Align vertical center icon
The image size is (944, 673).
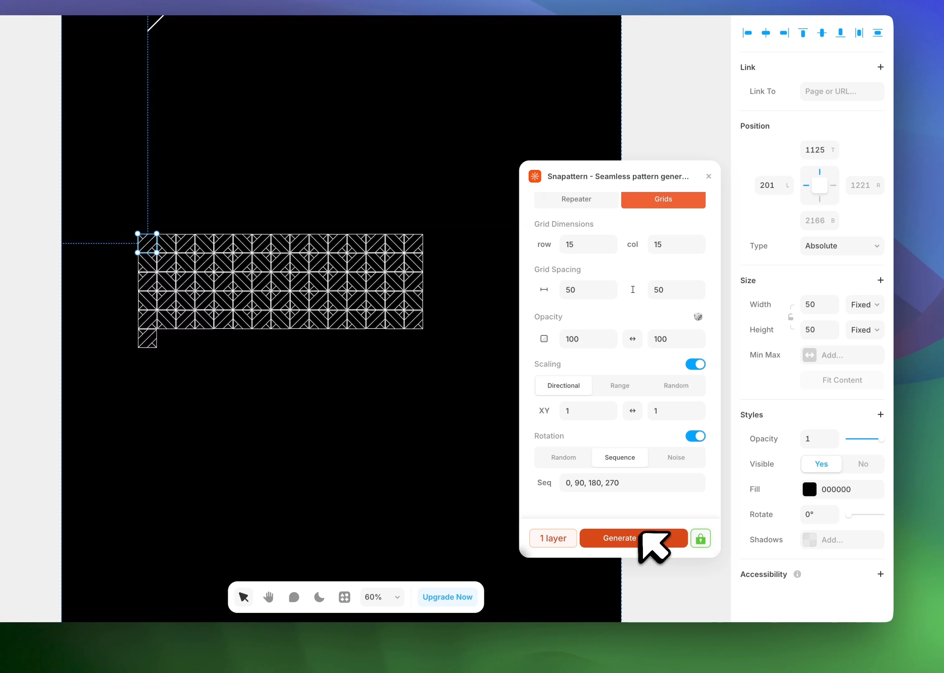coord(822,33)
